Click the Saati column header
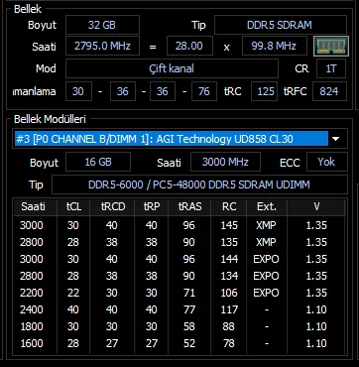This screenshot has height=367, width=359. click(x=35, y=207)
